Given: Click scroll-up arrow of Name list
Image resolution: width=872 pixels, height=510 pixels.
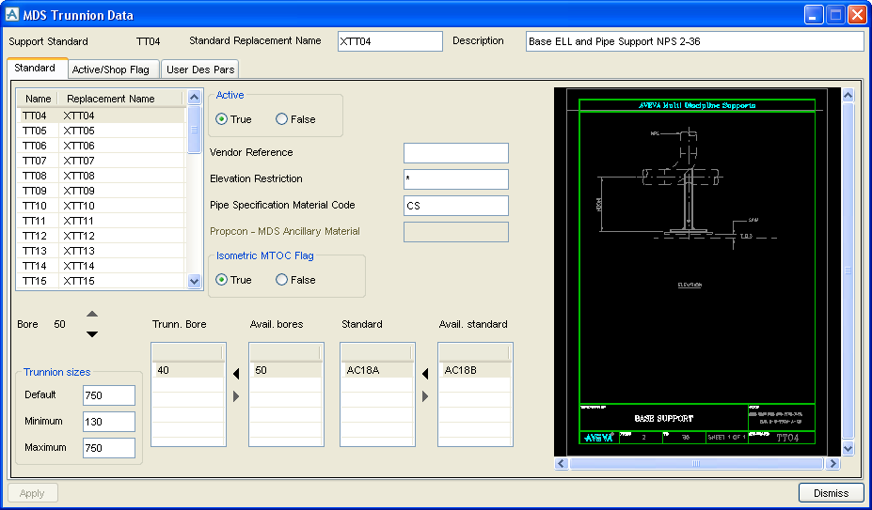Looking at the screenshot, I should click(194, 98).
